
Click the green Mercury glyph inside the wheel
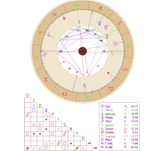(x=107, y=36)
